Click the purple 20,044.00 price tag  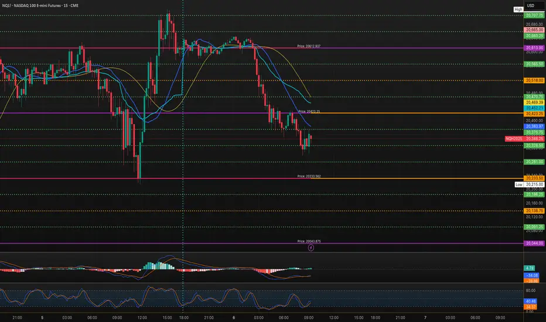coord(534,244)
